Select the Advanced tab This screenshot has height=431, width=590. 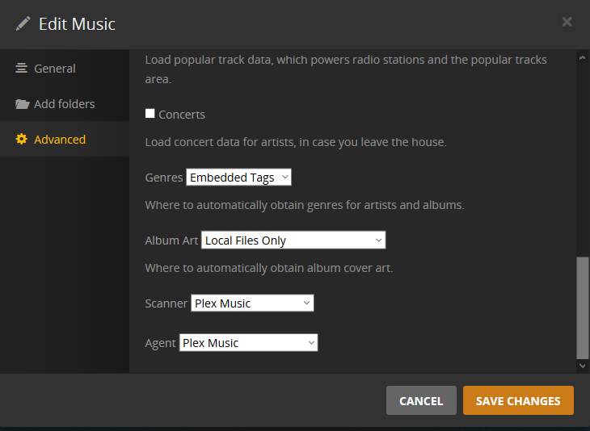[x=60, y=140]
